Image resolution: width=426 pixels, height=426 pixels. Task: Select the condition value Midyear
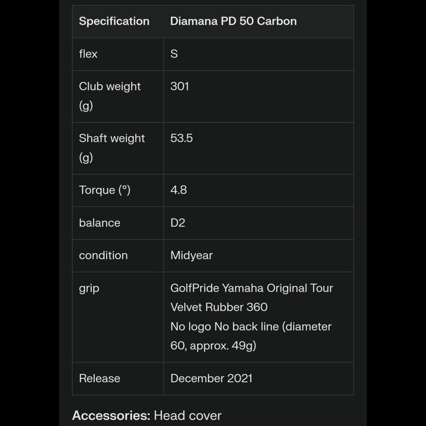pos(191,256)
